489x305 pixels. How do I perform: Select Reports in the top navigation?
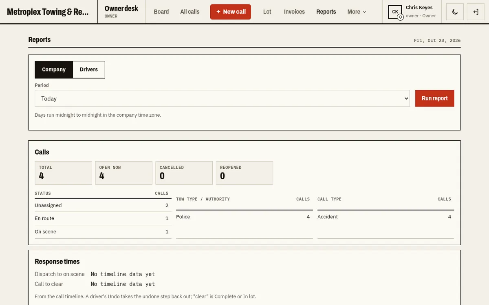[x=326, y=12]
